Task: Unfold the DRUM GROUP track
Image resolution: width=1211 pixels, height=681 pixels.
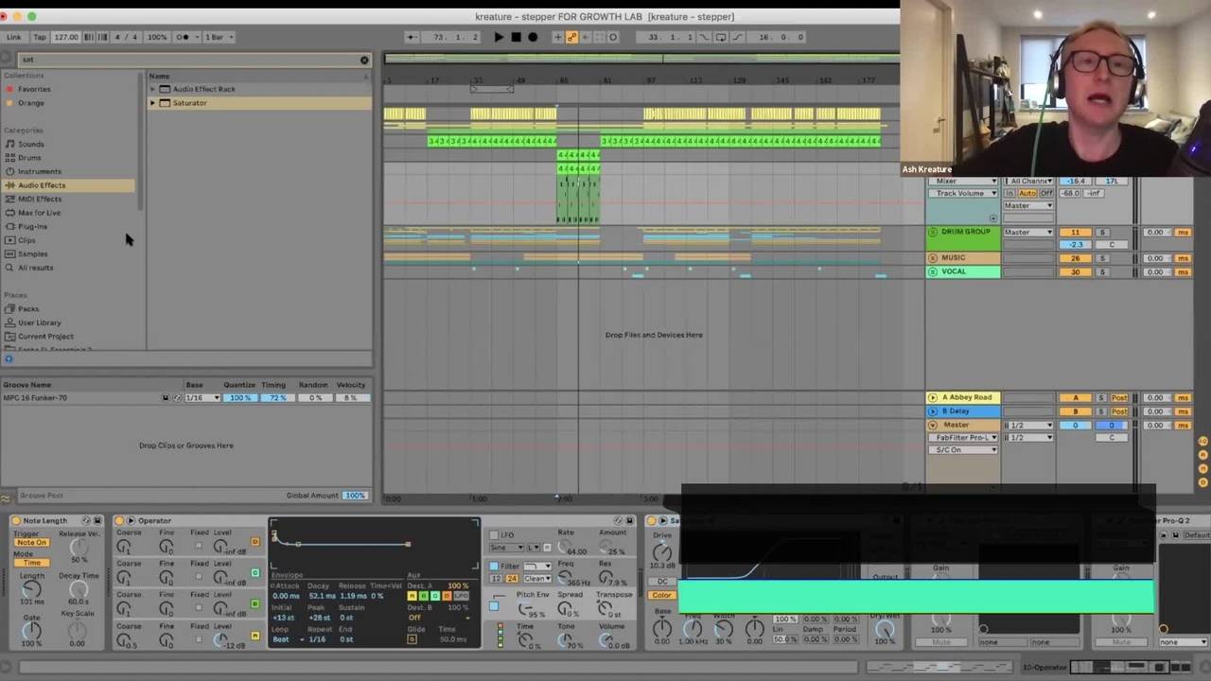Action: pyautogui.click(x=933, y=232)
